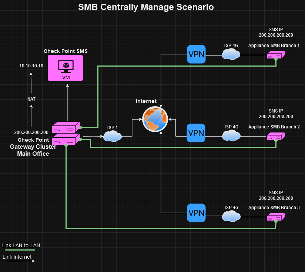Select the ISP 4G cloud near Branch 2
The image size is (305, 272).
click(231, 136)
